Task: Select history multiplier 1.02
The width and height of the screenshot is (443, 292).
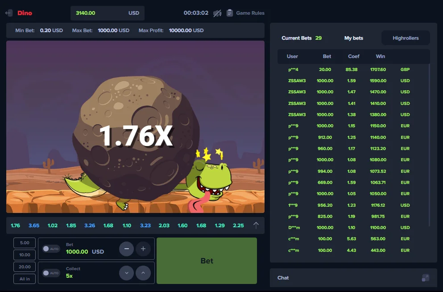Action: pos(53,225)
